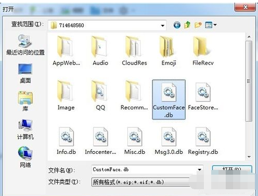The height and width of the screenshot is (196, 258).
Task: Click the file list scrollbar thumb
Action: [249, 81]
